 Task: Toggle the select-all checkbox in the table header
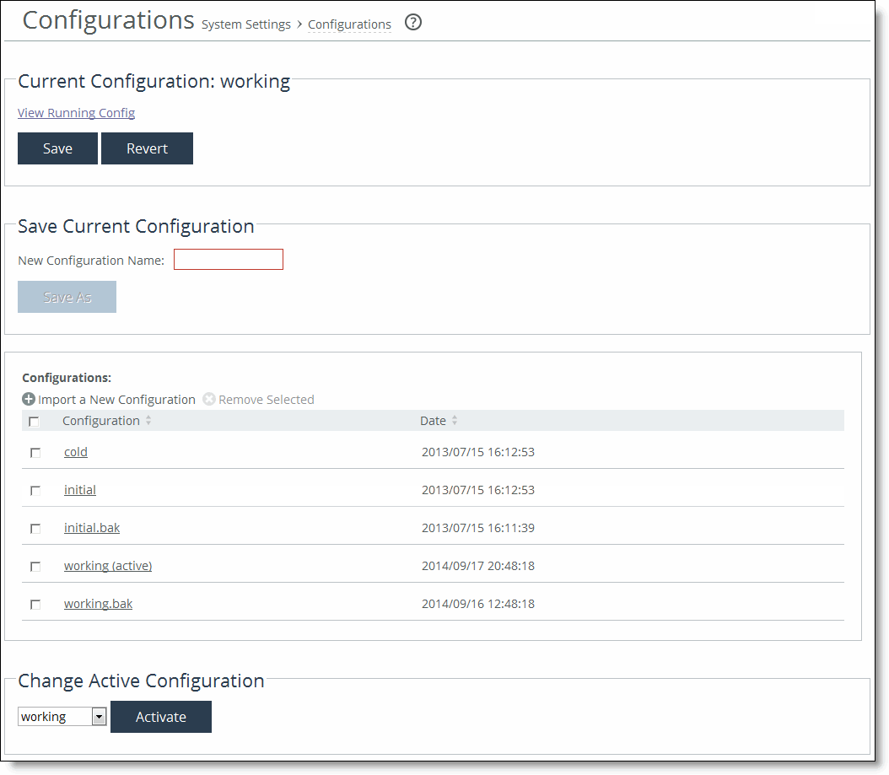(x=35, y=420)
